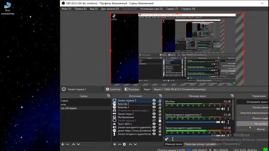The image size is (269, 151).
Task: Open the mixer three-dot menu beside gear
Action: tap(173, 139)
